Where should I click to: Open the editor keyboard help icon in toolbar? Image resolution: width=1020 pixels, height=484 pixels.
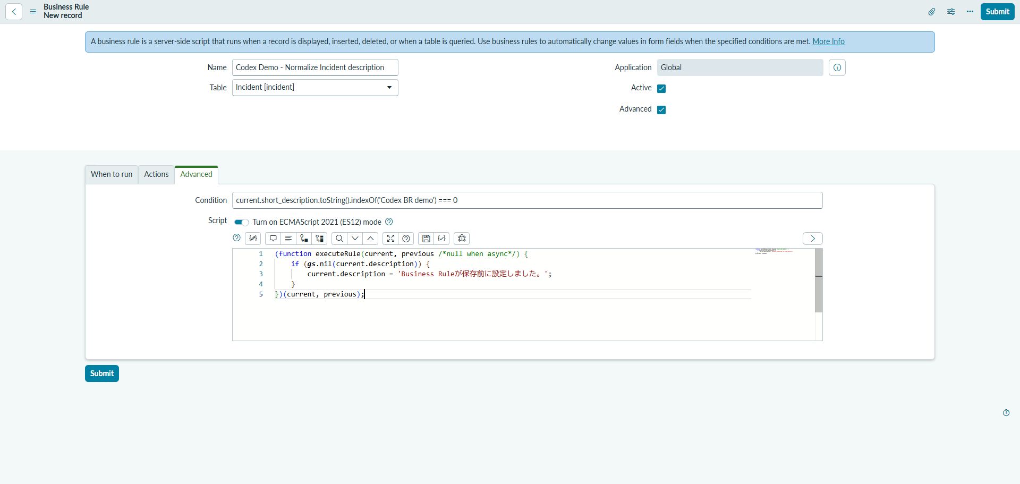[x=406, y=239]
